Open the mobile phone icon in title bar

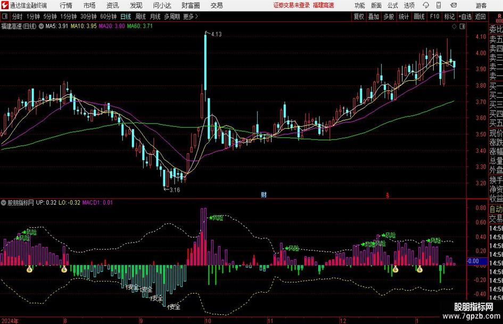[x=439, y=5]
